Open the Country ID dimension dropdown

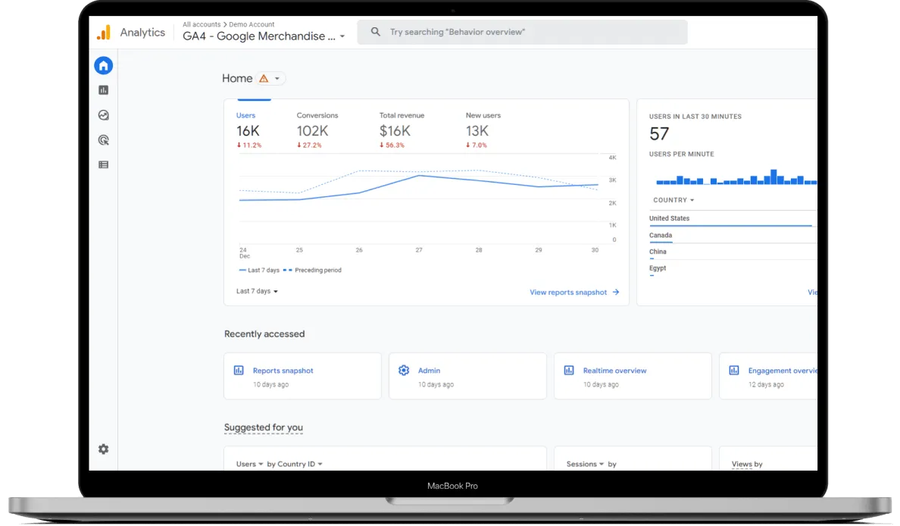point(299,464)
